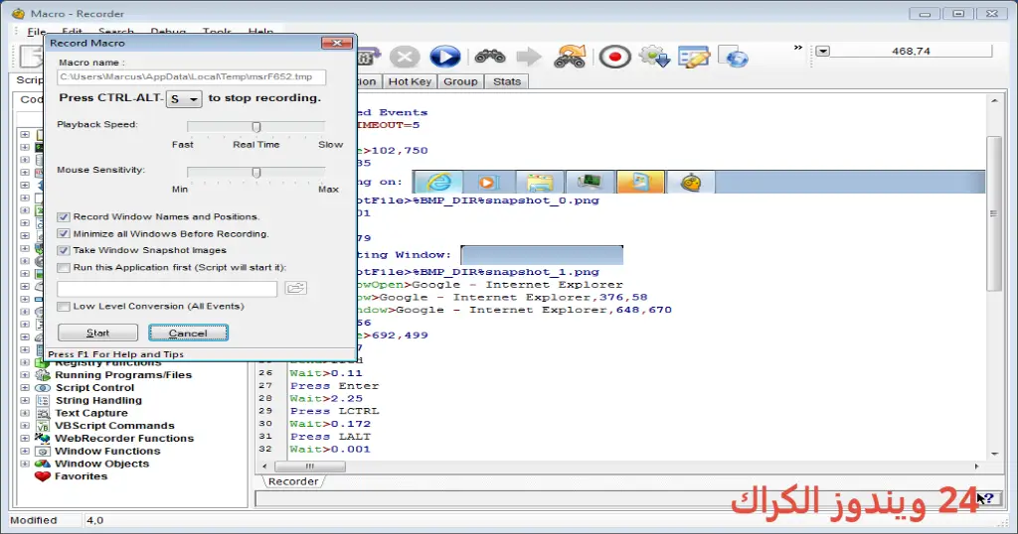
Task: Click the editor horizontal scrollbar thumb
Action: click(310, 467)
